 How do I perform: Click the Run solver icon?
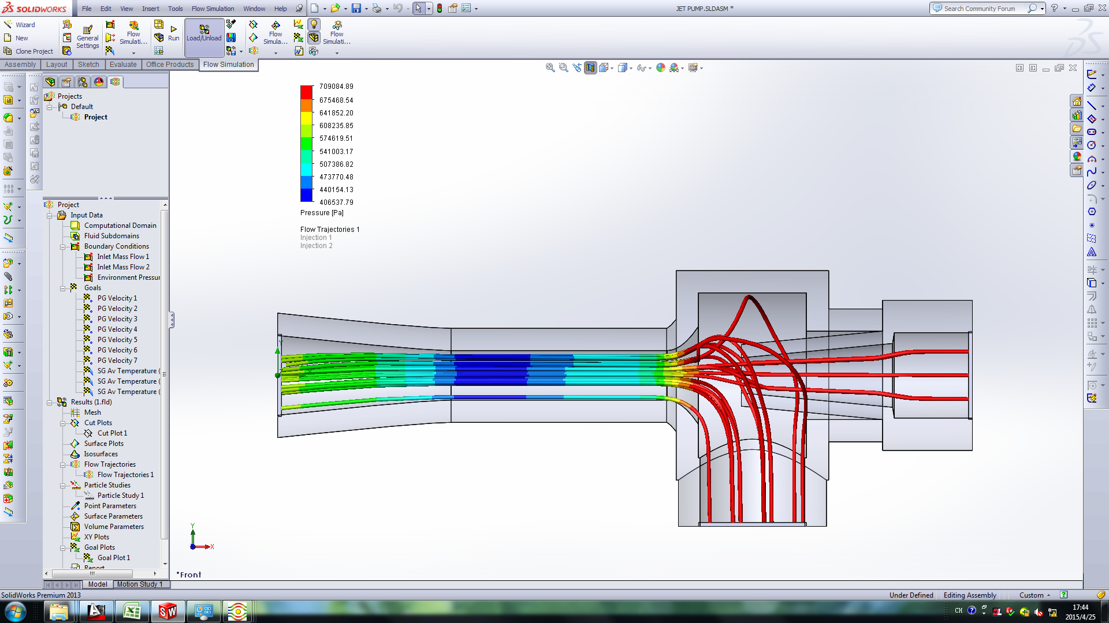click(x=173, y=33)
